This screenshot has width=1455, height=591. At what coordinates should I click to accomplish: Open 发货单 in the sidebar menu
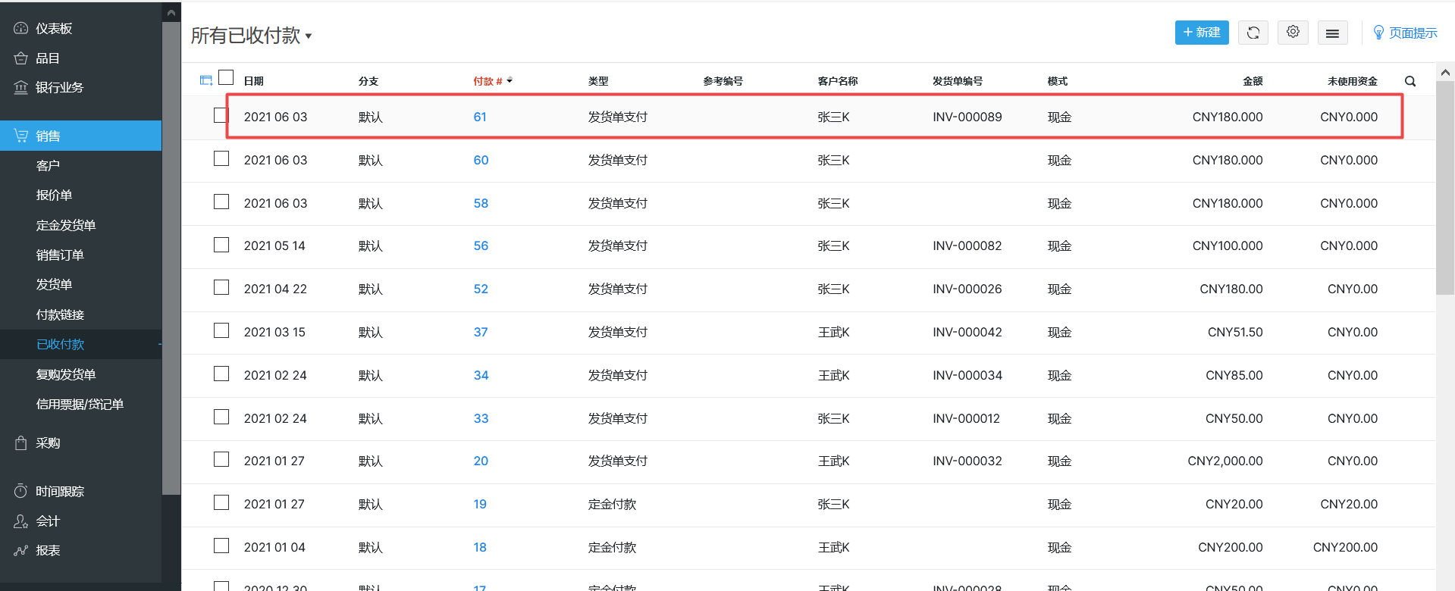click(55, 284)
